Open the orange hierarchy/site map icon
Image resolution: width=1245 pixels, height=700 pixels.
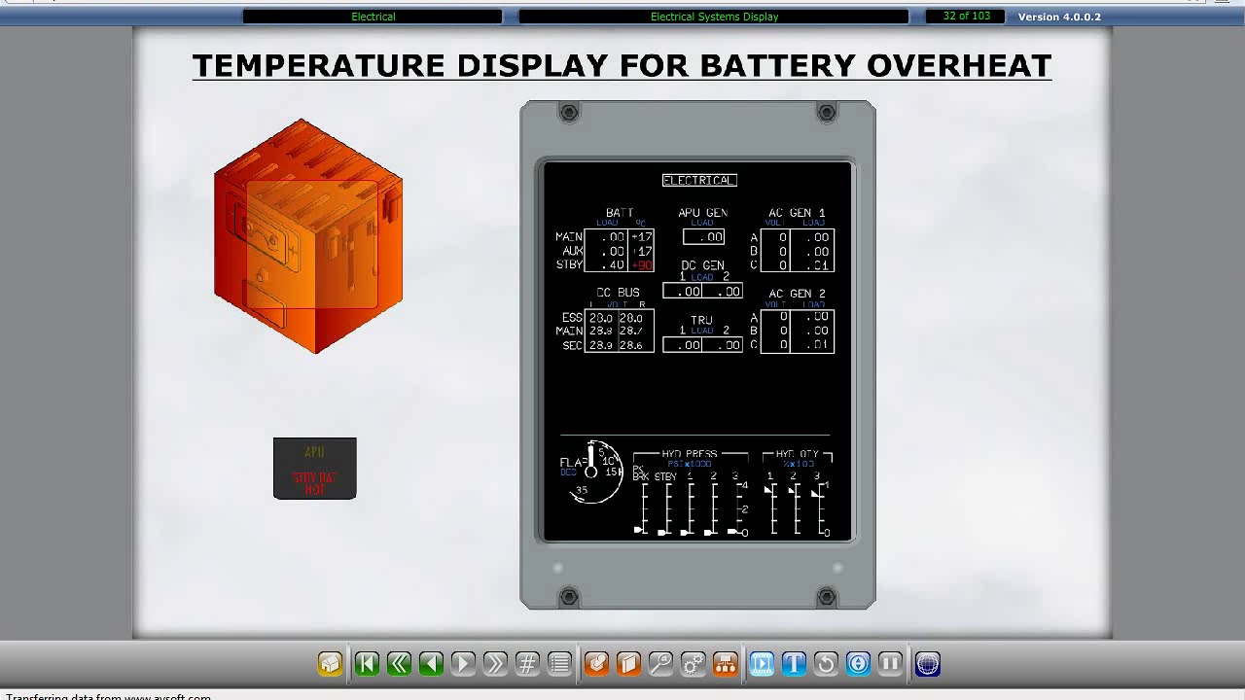725,664
